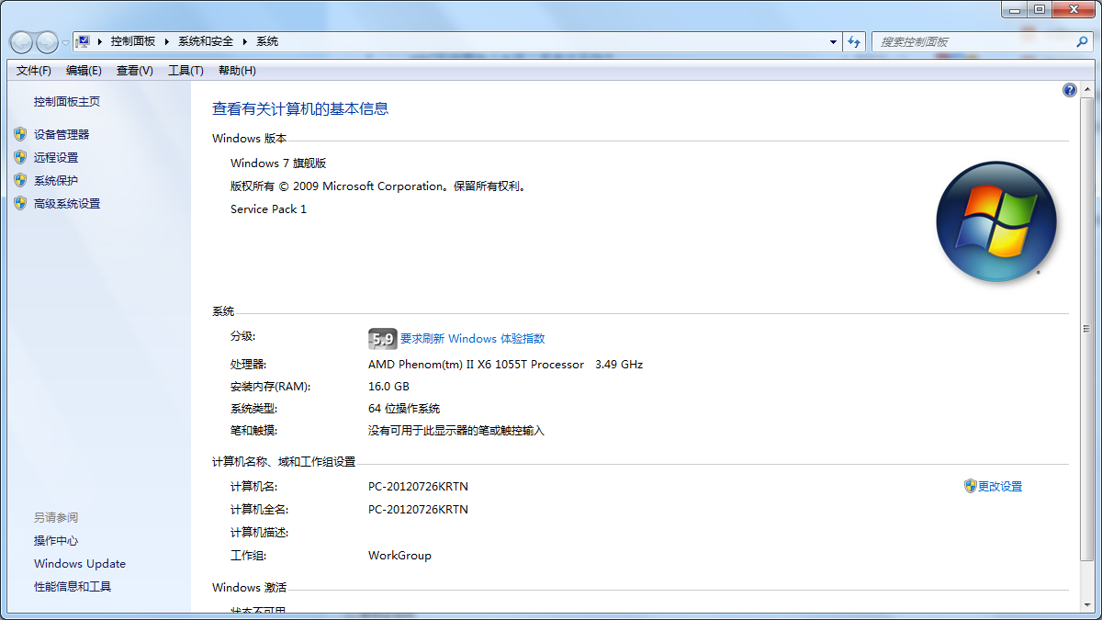Select 控制面板 breadcrumb in address bar
Viewport: 1102px width, 620px height.
[133, 41]
